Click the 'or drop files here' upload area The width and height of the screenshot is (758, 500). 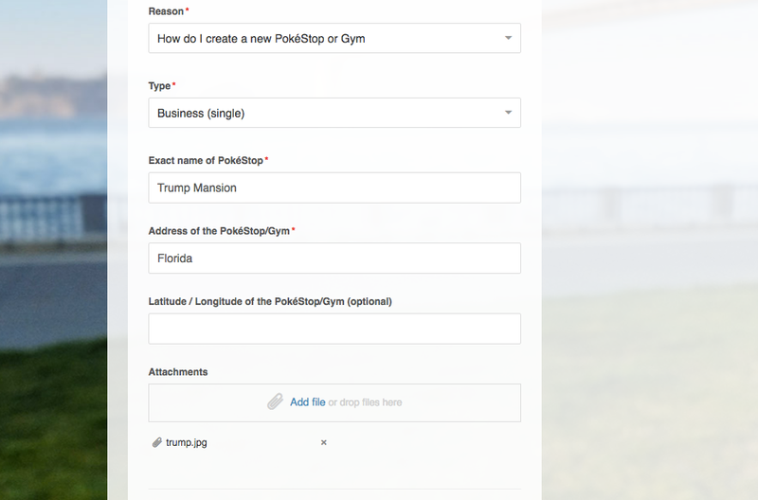(x=365, y=402)
